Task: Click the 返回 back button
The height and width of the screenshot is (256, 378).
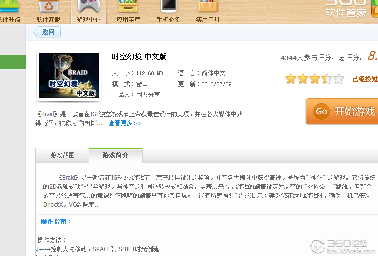Action: click(x=47, y=32)
